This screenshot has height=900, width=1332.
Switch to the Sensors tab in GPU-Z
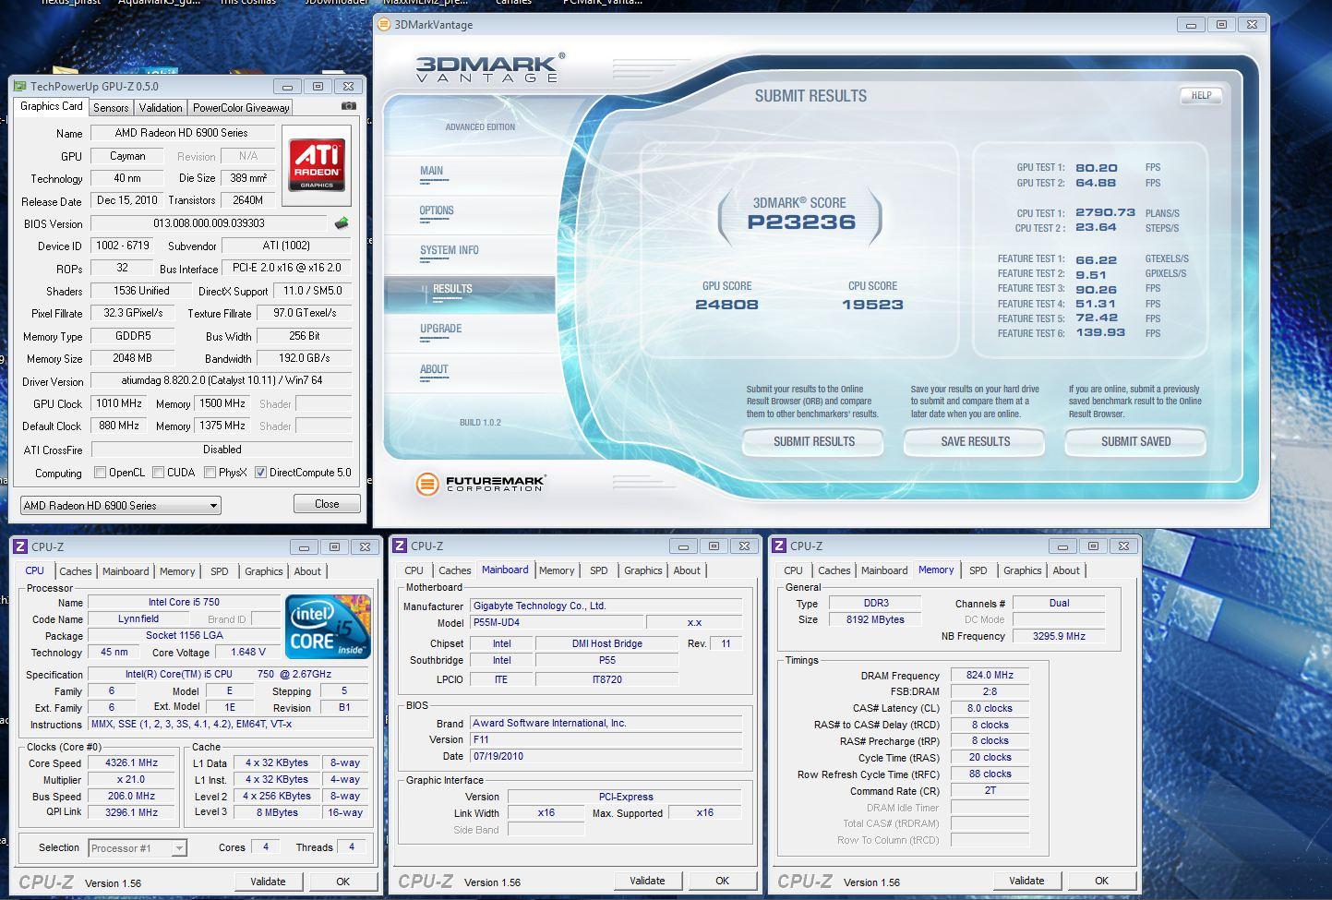[x=111, y=108]
